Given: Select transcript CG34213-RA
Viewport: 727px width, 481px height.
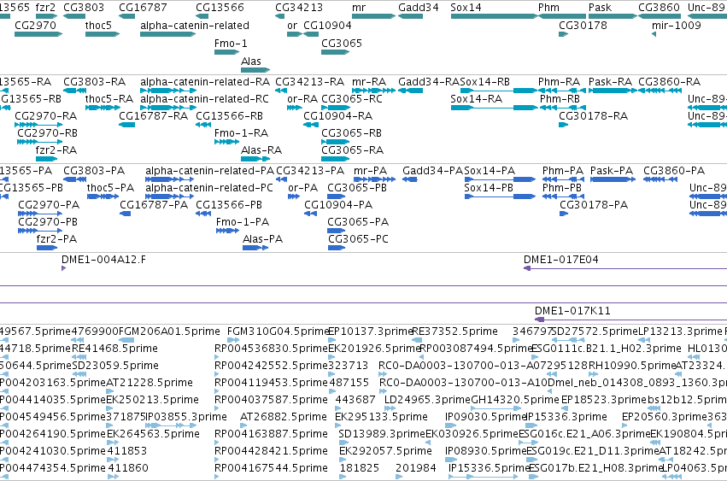Looking at the screenshot, I should point(310,82).
